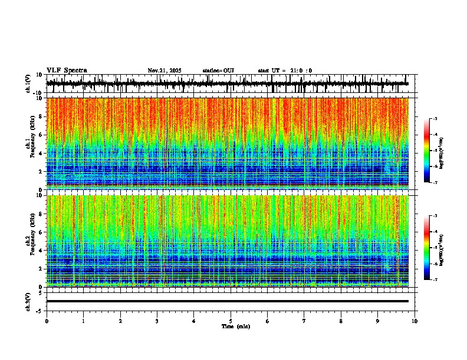The height and width of the screenshot is (360, 467).
Task: Click time axis tick label '3'
Action: point(157,321)
